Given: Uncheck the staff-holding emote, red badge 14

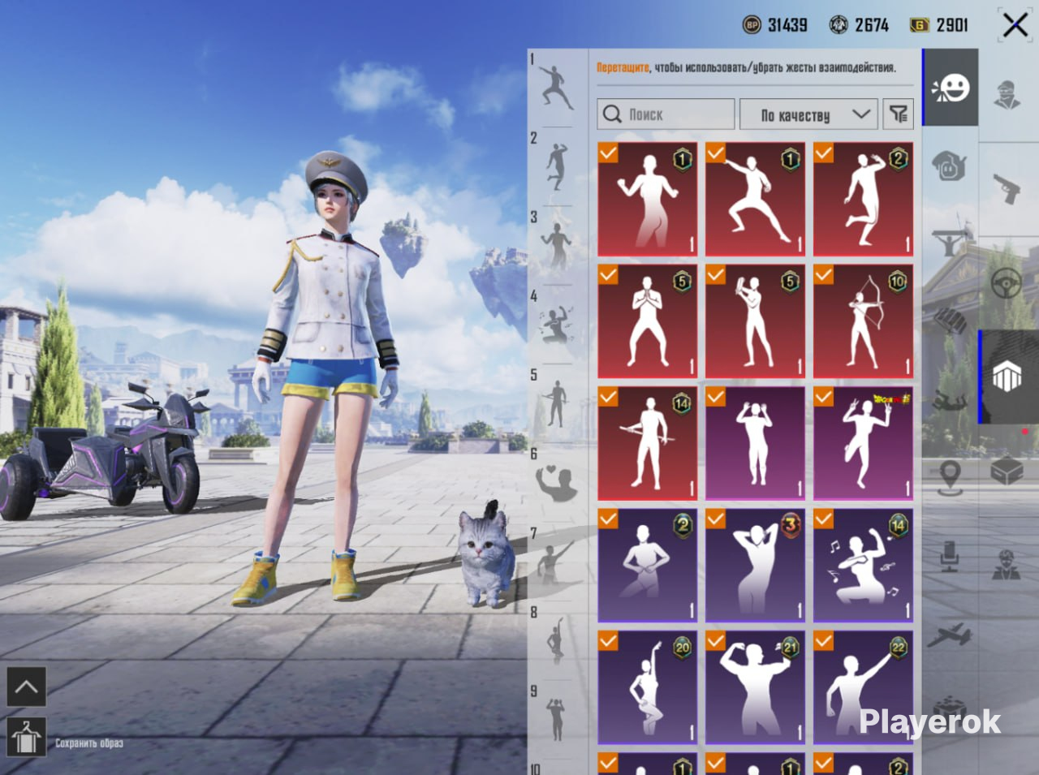Looking at the screenshot, I should pyautogui.click(x=608, y=397).
